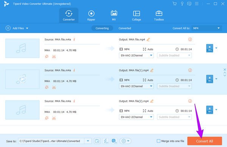The image size is (227, 147).
Task: Click the Convert All button
Action: click(205, 141)
